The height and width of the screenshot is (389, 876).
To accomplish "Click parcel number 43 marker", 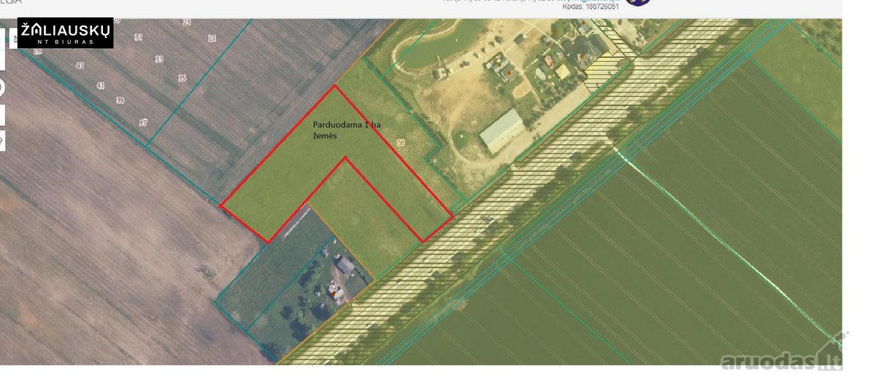I will 80,66.
